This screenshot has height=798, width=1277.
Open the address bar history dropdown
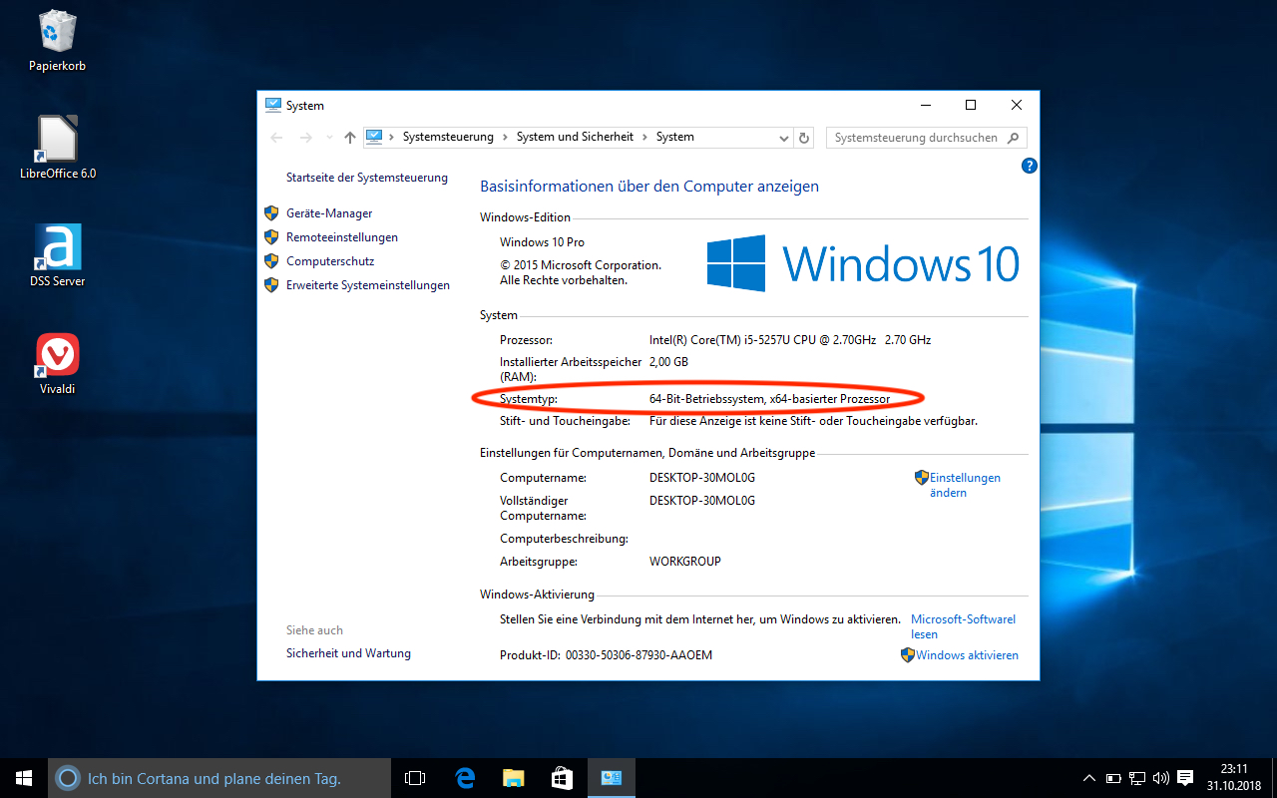(x=786, y=138)
